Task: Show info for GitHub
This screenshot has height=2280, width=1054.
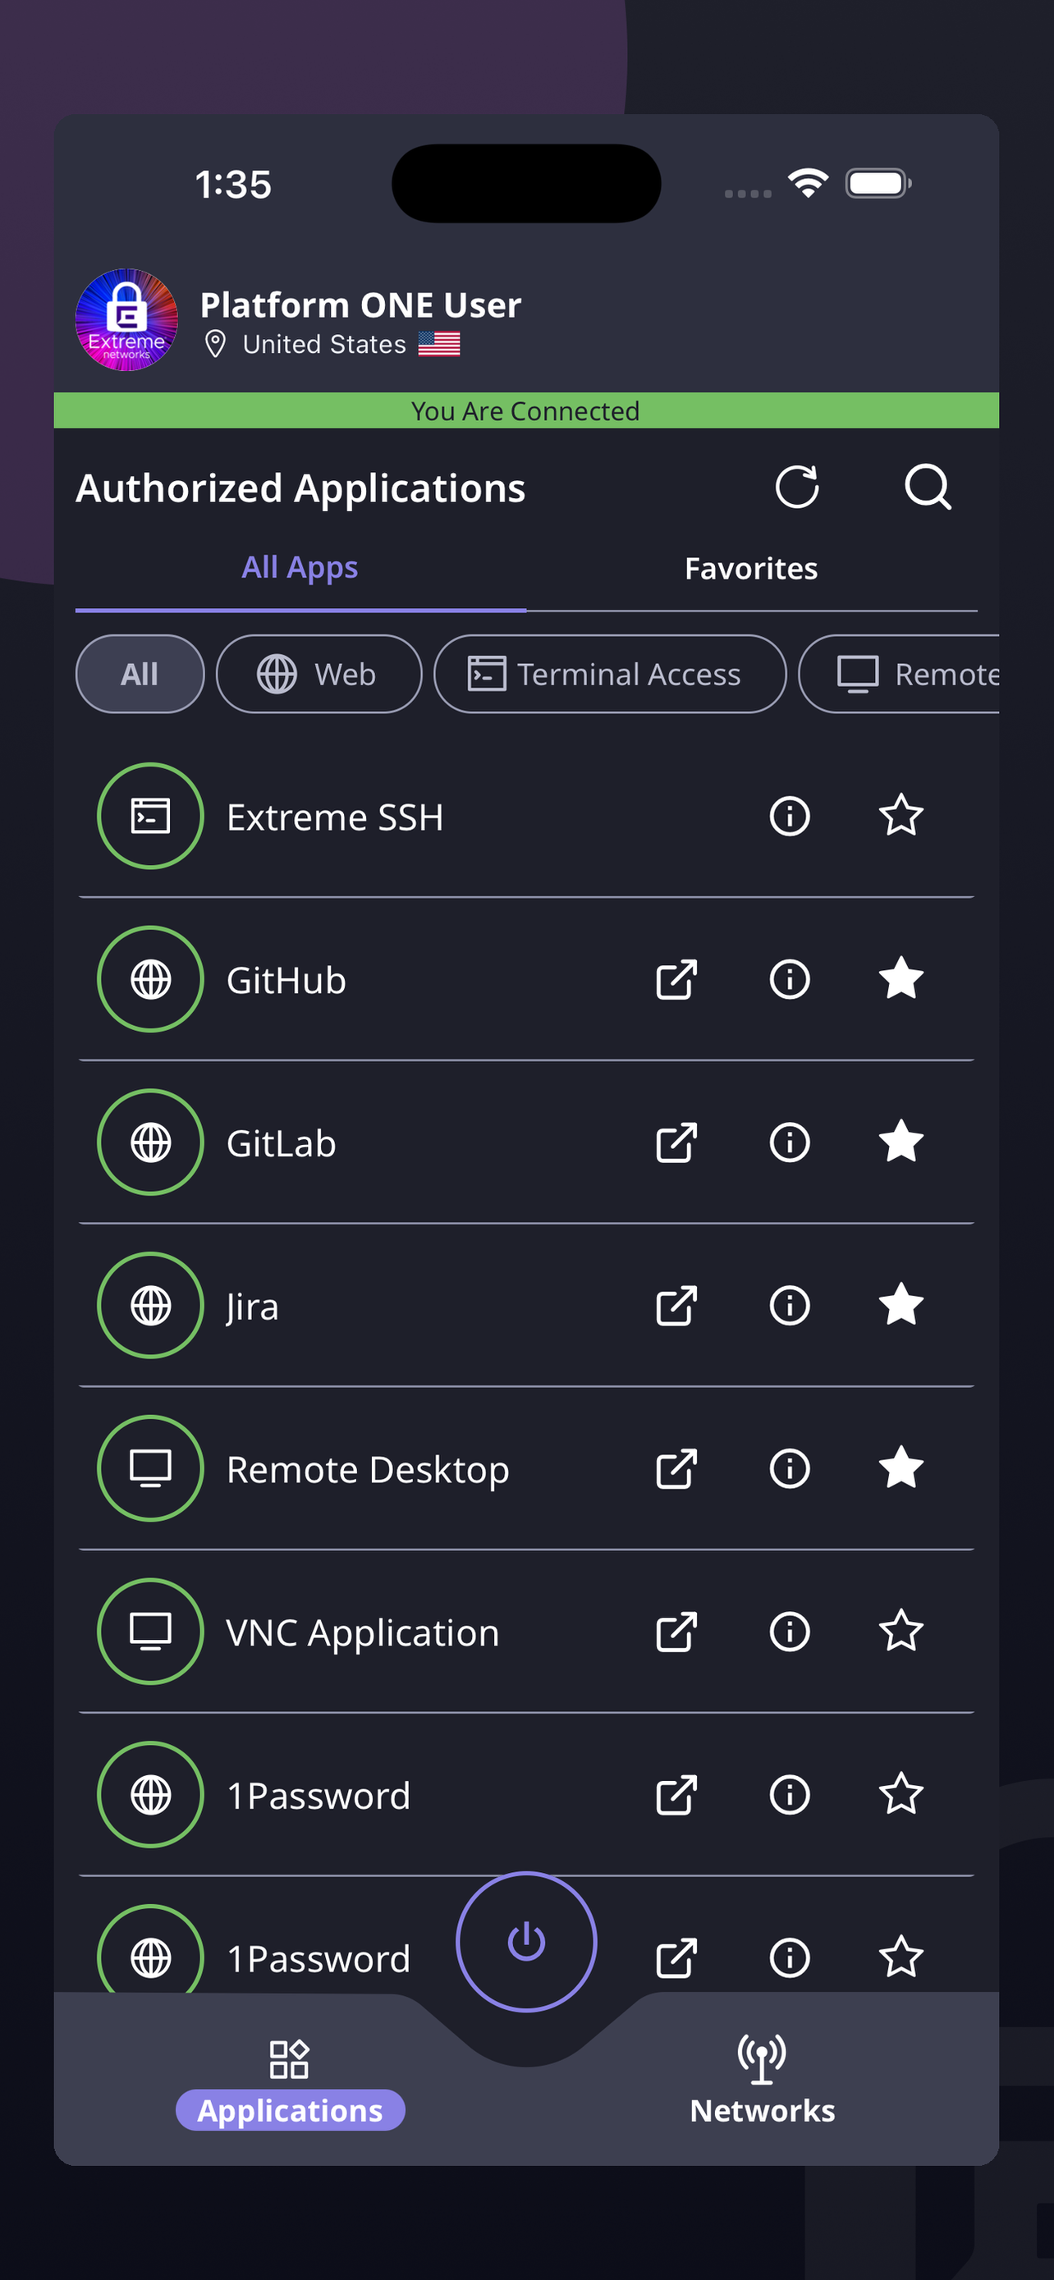Action: pos(790,979)
